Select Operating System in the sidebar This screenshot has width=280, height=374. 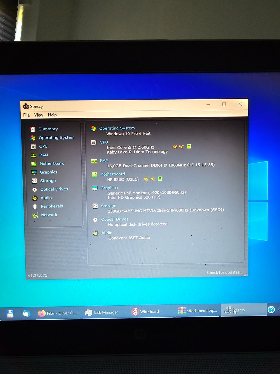(x=57, y=138)
